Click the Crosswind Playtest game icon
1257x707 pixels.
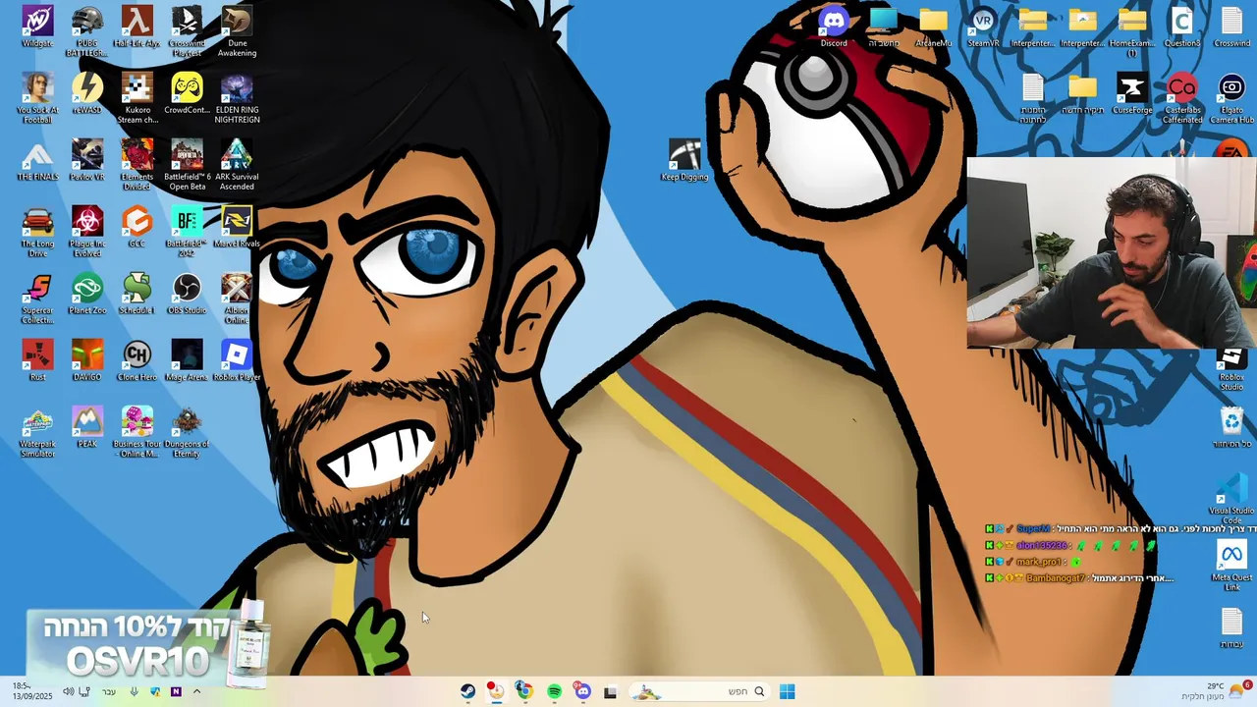(x=187, y=31)
